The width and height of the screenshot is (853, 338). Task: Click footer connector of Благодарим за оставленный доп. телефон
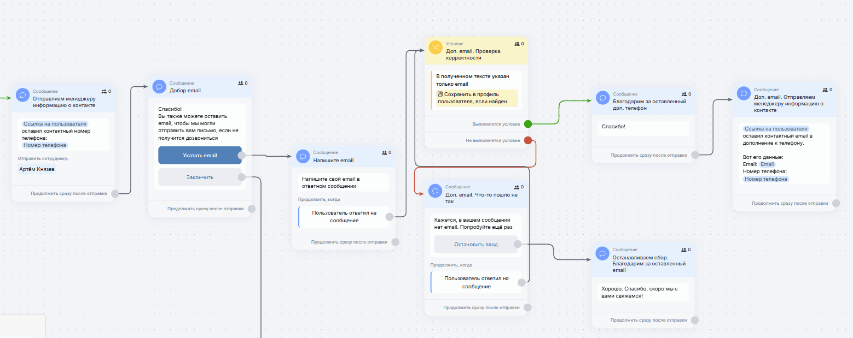tap(695, 155)
